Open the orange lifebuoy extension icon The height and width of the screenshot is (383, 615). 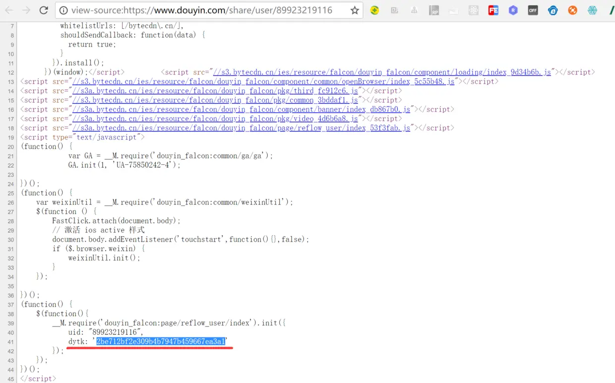pos(573,10)
